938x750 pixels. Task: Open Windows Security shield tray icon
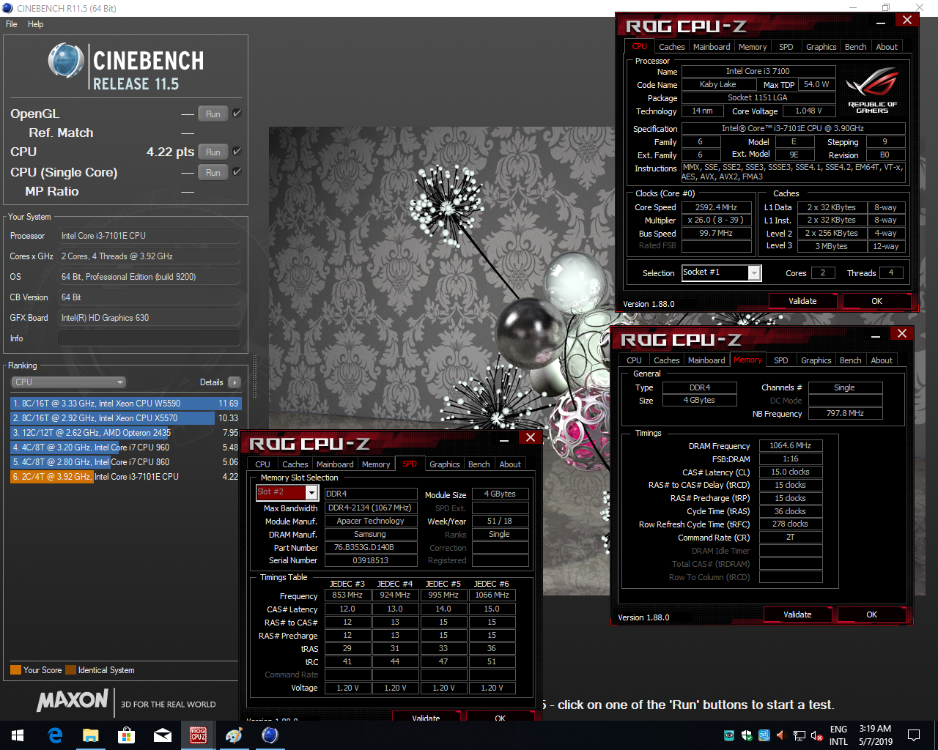coord(746,735)
